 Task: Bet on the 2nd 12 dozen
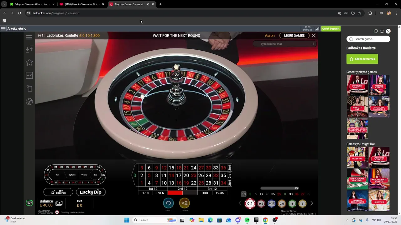click(x=182, y=189)
